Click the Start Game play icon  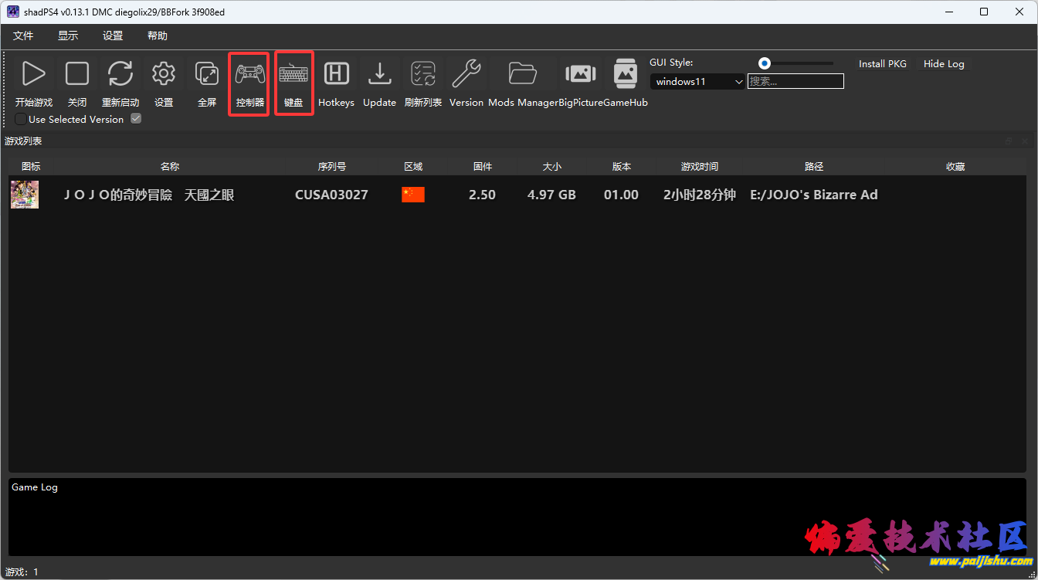pyautogui.click(x=33, y=74)
